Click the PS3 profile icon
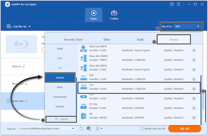 point(84,87)
